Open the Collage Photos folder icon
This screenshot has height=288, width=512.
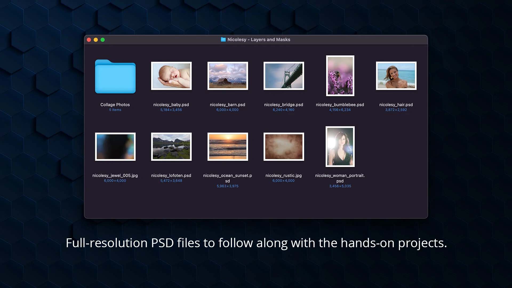coord(115,77)
